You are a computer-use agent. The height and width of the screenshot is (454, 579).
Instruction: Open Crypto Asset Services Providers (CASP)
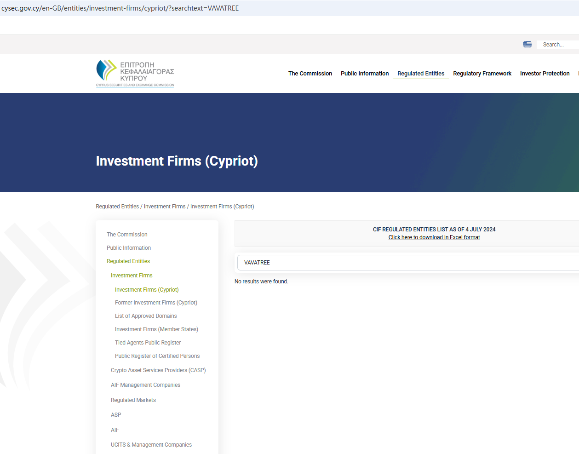click(158, 370)
